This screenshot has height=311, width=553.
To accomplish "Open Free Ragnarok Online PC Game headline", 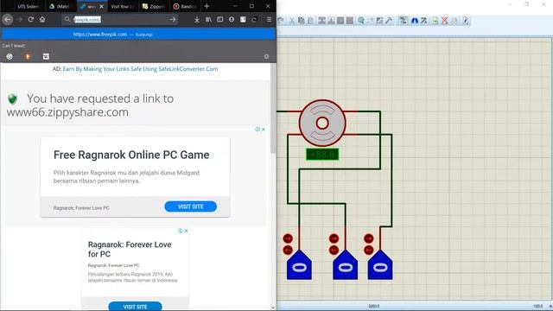I will (x=131, y=155).
